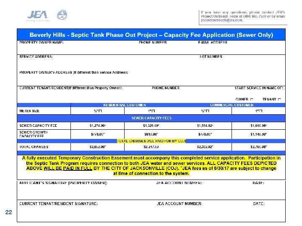Click the PROPERTY OWNER'S ADDRESS label
Viewport: 302px width, 226px height.
(x=73, y=72)
